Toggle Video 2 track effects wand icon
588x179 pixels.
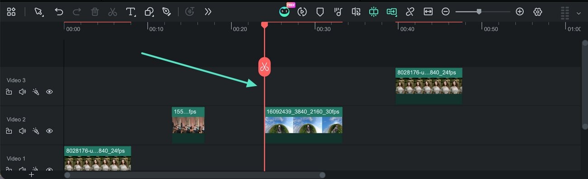click(36, 131)
